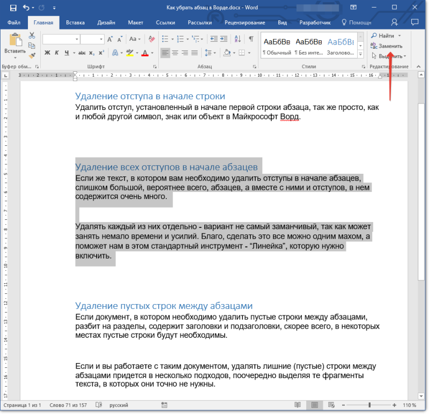Click the Clear formatting eraser icon
The height and width of the screenshot is (414, 429).
(152, 39)
